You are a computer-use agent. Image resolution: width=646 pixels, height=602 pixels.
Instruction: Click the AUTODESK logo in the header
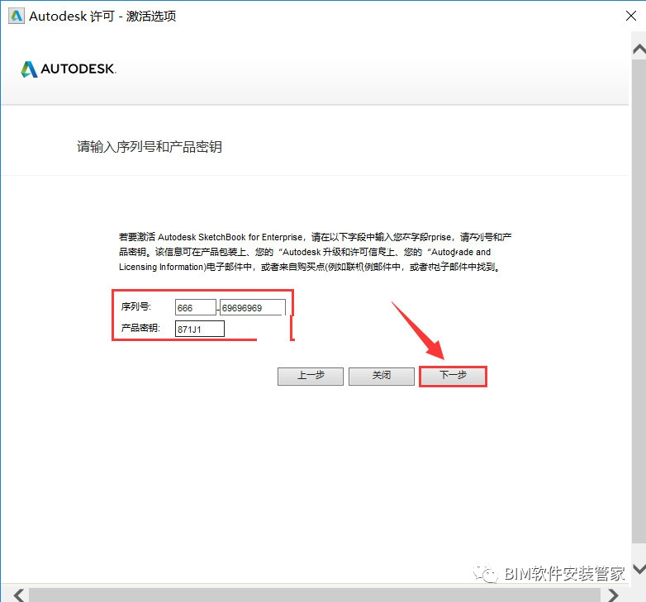pos(69,69)
